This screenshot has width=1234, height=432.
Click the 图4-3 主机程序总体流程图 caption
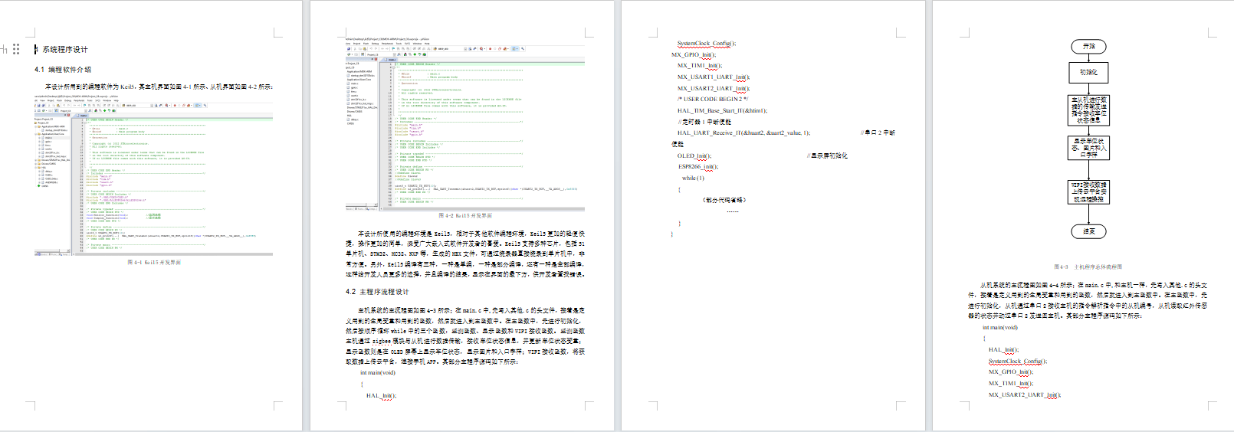pos(1088,267)
